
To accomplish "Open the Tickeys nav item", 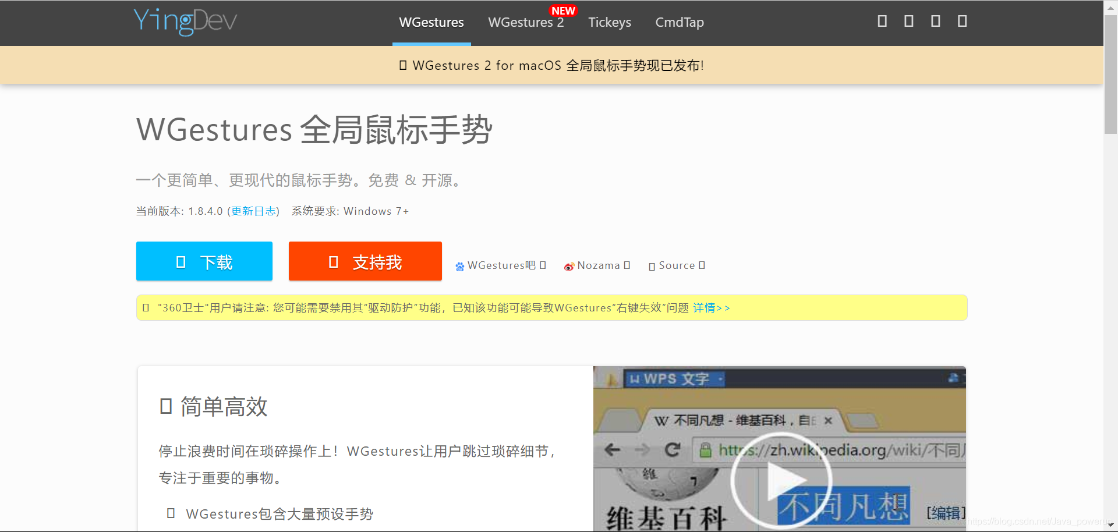I will (x=610, y=23).
